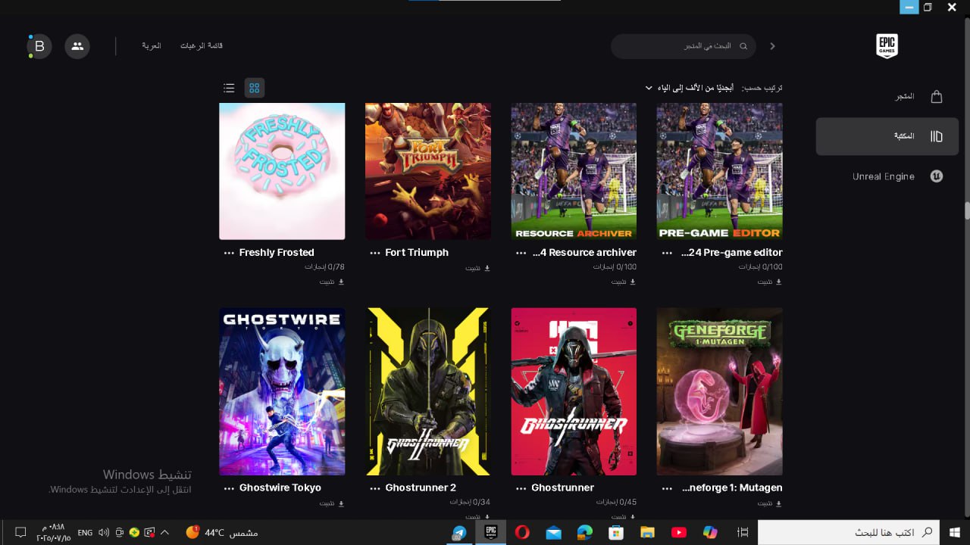Install Pre-game editor via تثبيت
The height and width of the screenshot is (545, 970).
[769, 282]
